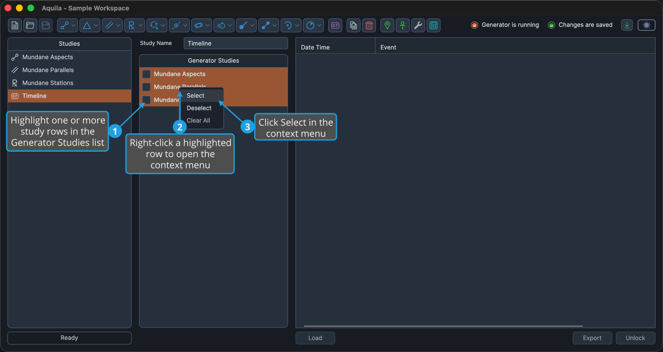Image resolution: width=663 pixels, height=352 pixels.
Task: Click the wrench settings icon
Action: click(418, 25)
